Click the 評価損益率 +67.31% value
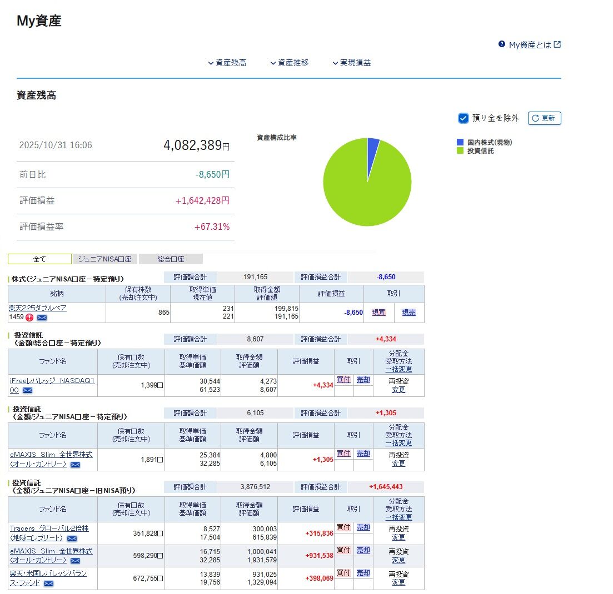613x594 pixels. point(212,227)
